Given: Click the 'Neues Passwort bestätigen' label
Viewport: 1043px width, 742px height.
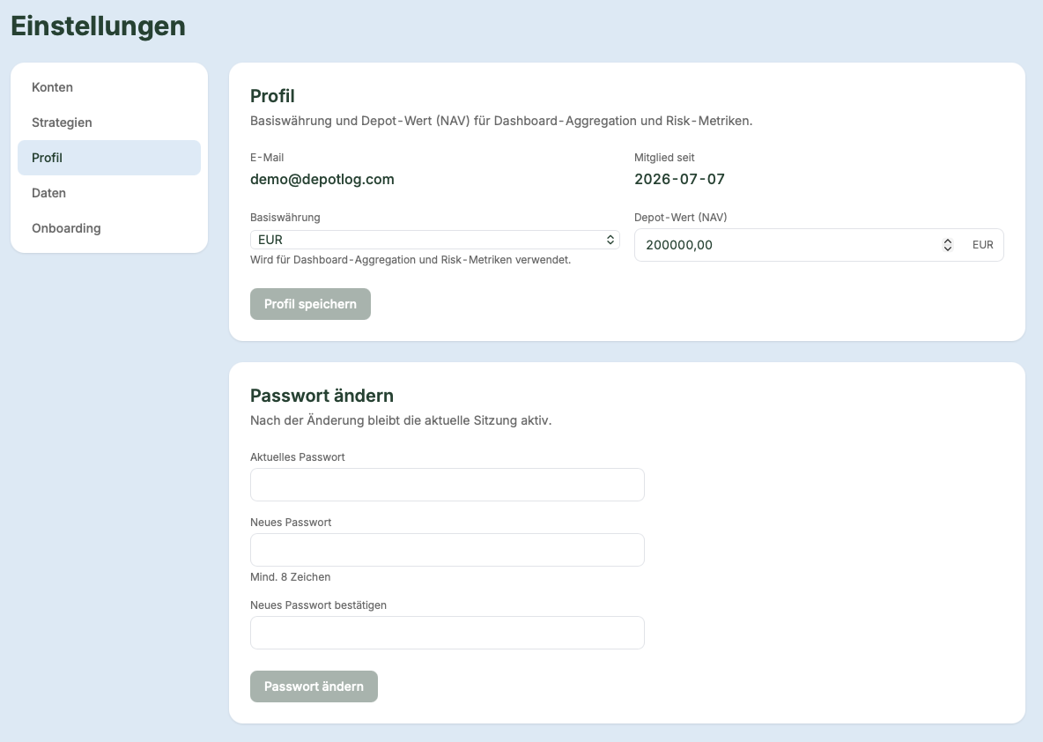Looking at the screenshot, I should (x=318, y=605).
